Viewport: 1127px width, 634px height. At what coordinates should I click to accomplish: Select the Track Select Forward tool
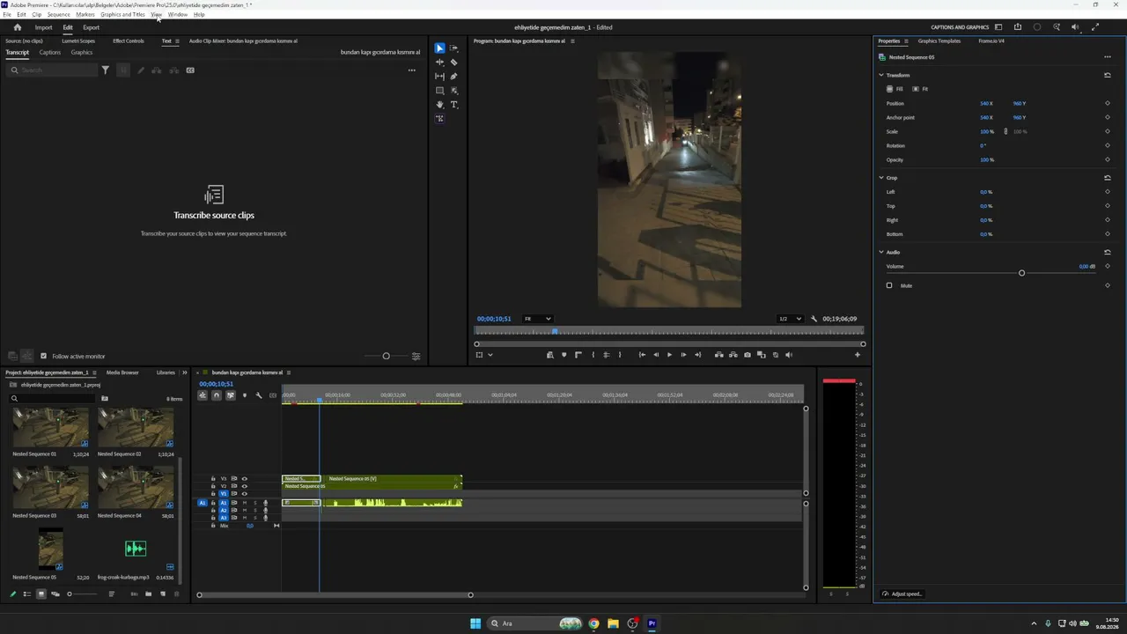[x=454, y=48]
